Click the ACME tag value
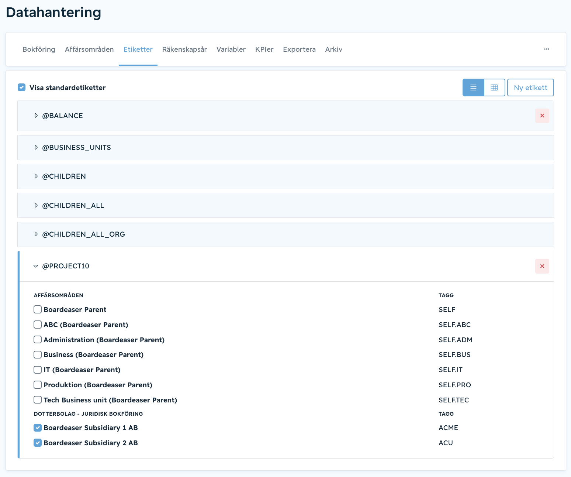This screenshot has height=477, width=571. click(448, 428)
